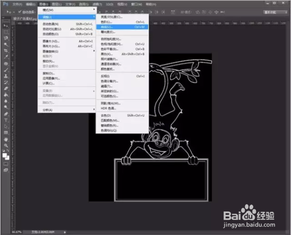
Task: Click the 3D pan mode icon
Action: [210, 12]
